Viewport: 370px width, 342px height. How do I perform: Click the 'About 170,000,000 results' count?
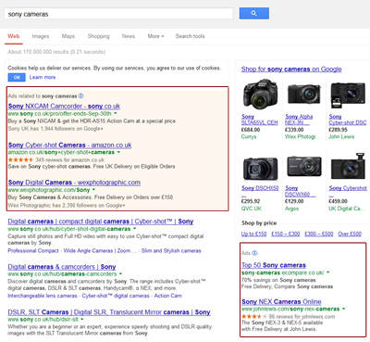(56, 52)
